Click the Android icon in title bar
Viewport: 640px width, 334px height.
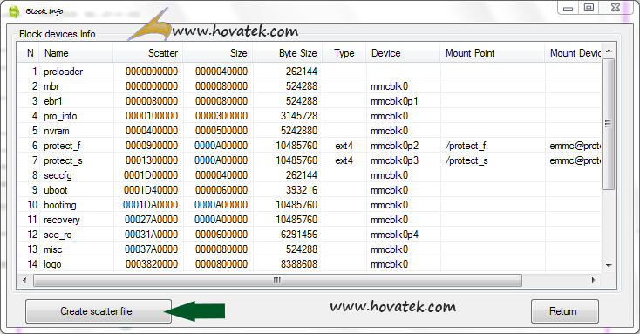14,11
